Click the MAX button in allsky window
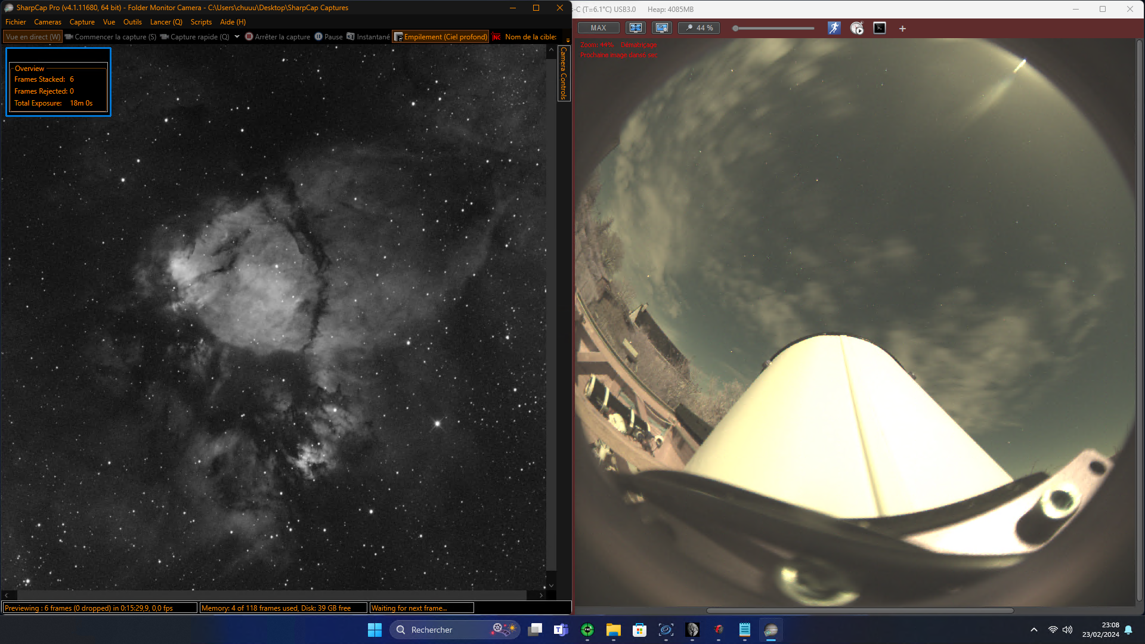1145x644 pixels. (598, 28)
